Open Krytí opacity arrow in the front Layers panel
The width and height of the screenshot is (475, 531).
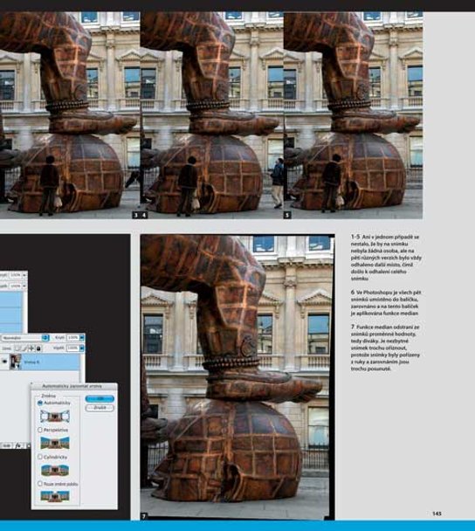click(x=81, y=338)
